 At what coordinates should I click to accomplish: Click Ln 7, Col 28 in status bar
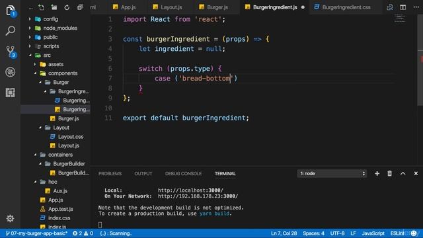tap(284, 233)
